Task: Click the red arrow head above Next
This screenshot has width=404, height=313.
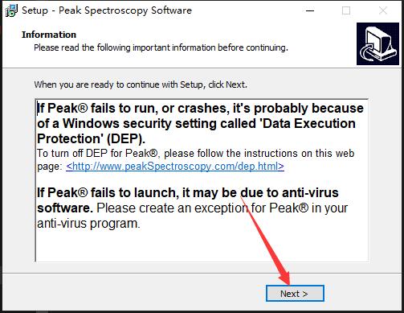Action: coord(284,278)
